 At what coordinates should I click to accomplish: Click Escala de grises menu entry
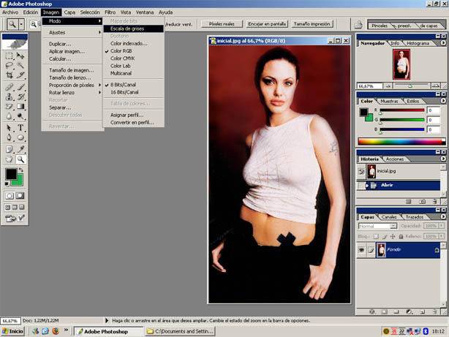coord(127,29)
